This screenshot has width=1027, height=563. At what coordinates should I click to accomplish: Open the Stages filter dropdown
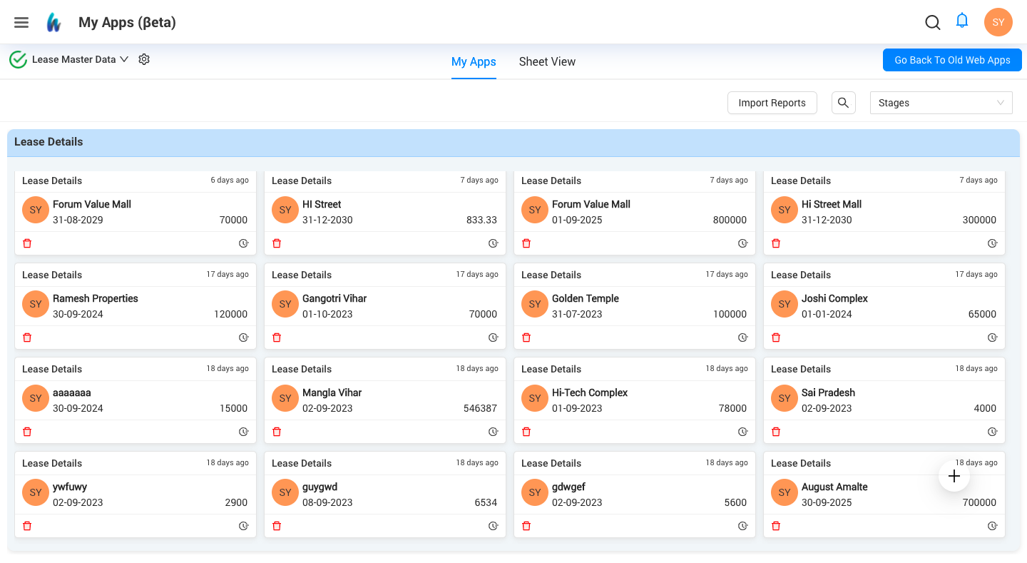tap(941, 103)
